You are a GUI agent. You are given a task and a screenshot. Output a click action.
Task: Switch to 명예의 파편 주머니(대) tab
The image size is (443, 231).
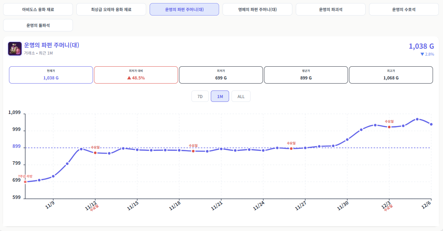click(x=257, y=9)
